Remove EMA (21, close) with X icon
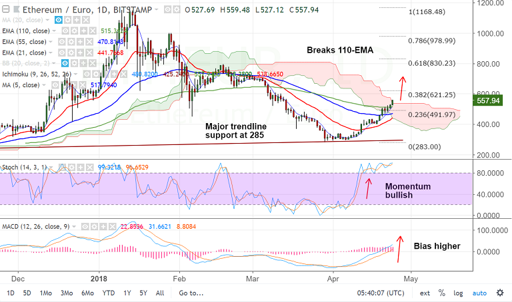 (89, 53)
